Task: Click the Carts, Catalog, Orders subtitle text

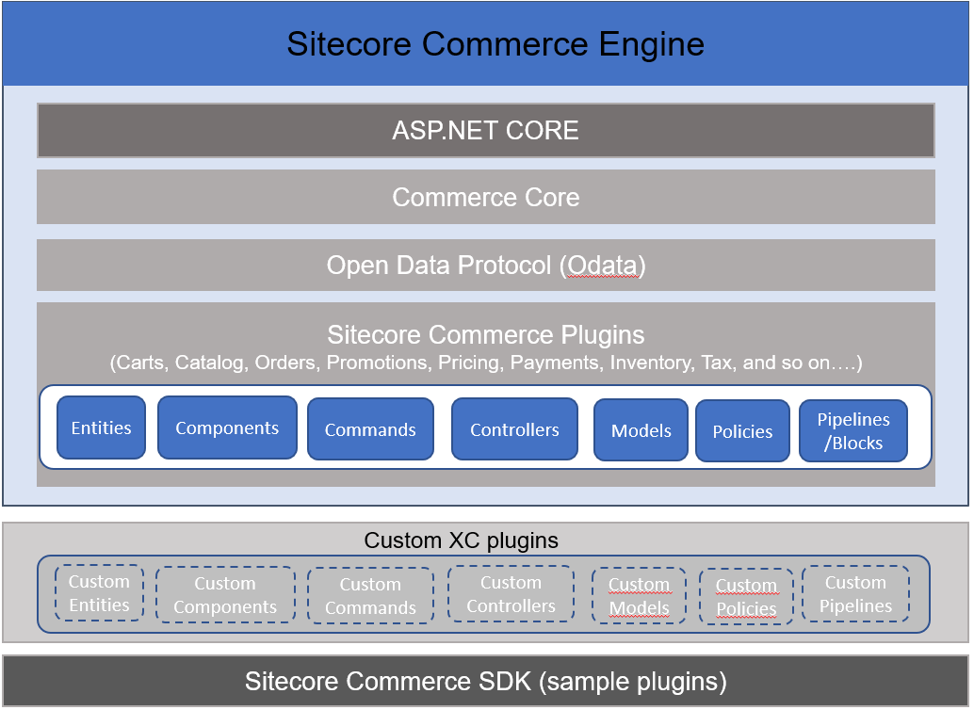Action: point(486,363)
